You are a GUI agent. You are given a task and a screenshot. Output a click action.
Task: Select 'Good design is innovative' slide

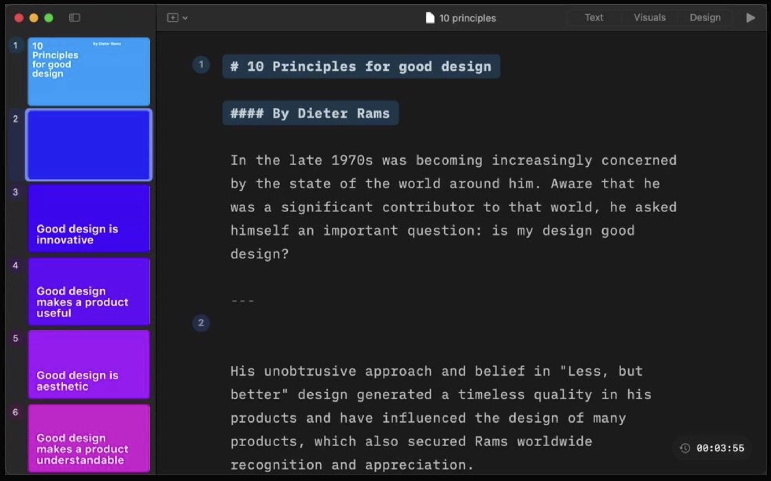89,218
